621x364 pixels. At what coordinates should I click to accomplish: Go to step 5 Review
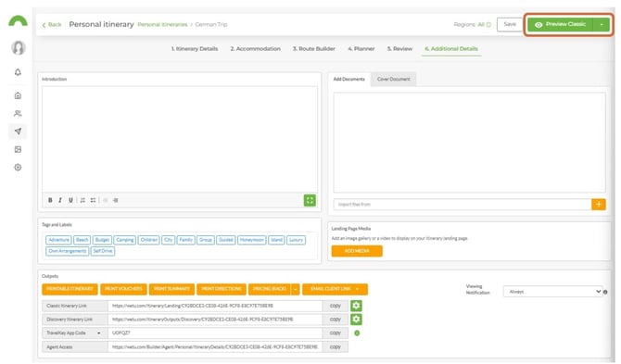coord(399,49)
